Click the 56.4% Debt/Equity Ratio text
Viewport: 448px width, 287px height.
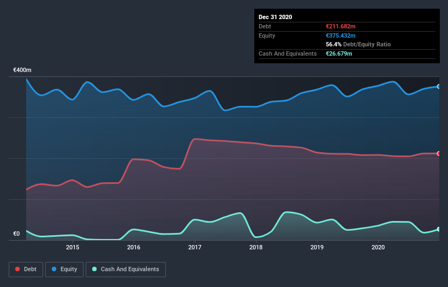(359, 44)
